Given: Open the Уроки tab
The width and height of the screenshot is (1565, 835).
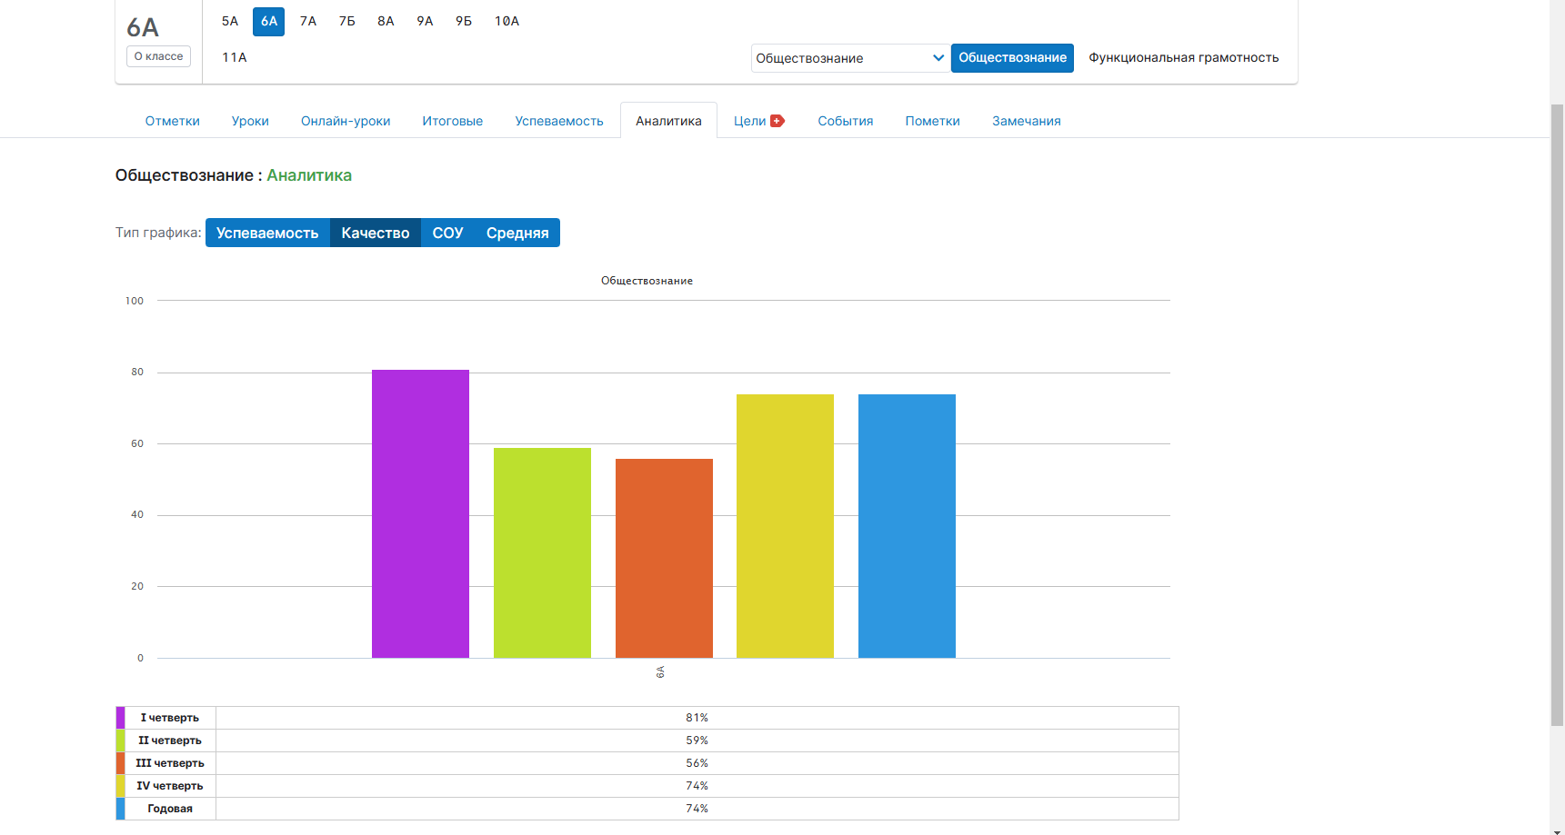Looking at the screenshot, I should point(250,121).
